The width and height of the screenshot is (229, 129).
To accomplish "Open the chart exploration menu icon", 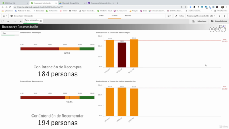I will tap(218, 29).
